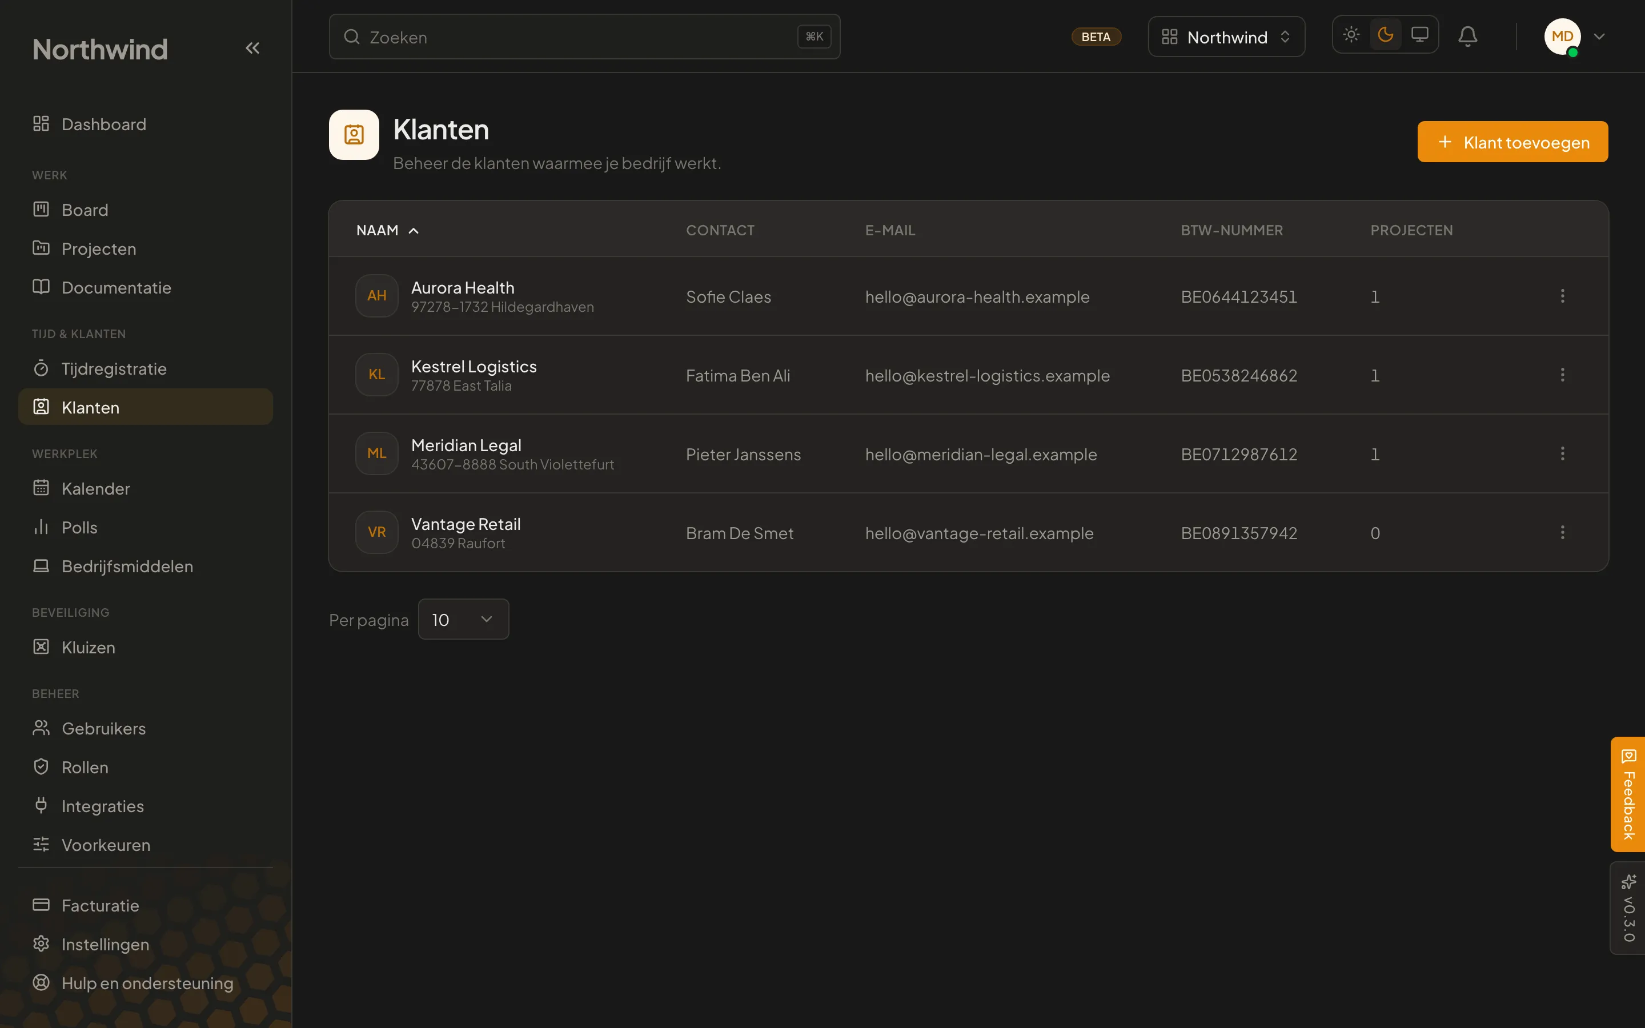Viewport: 1645px width, 1028px height.
Task: Open Rollen in the sidebar
Action: (146, 766)
